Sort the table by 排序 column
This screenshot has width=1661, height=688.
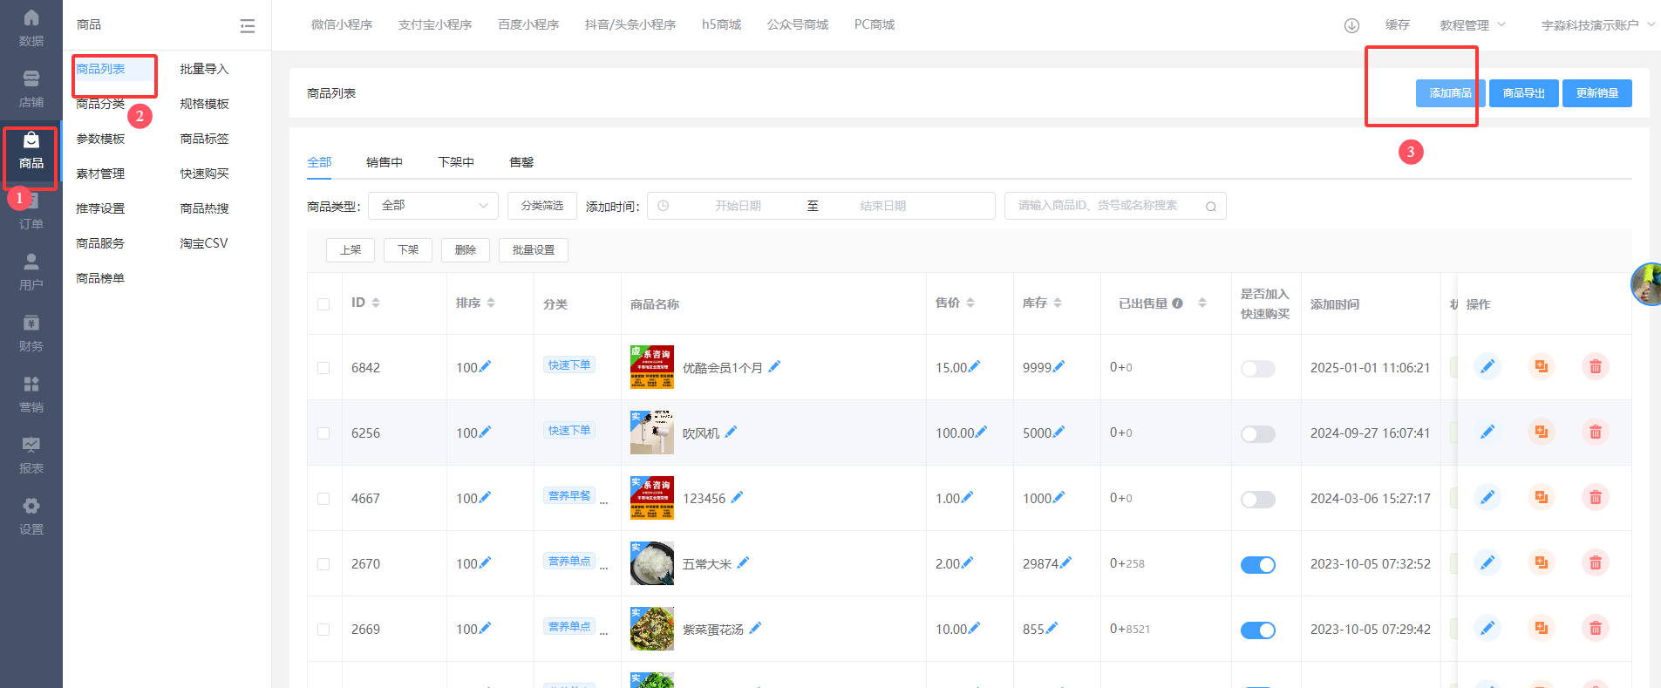coord(491,303)
